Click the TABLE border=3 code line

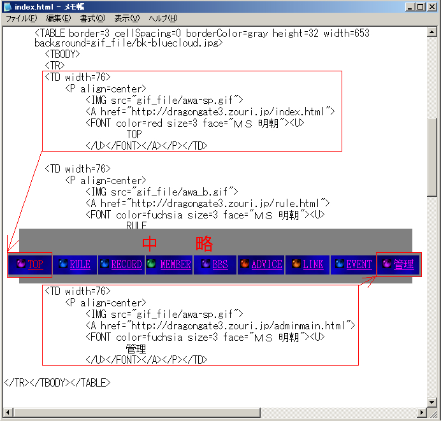[x=202, y=34]
